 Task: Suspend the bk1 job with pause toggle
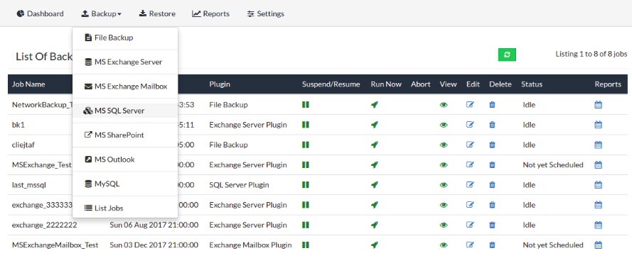pyautogui.click(x=306, y=125)
